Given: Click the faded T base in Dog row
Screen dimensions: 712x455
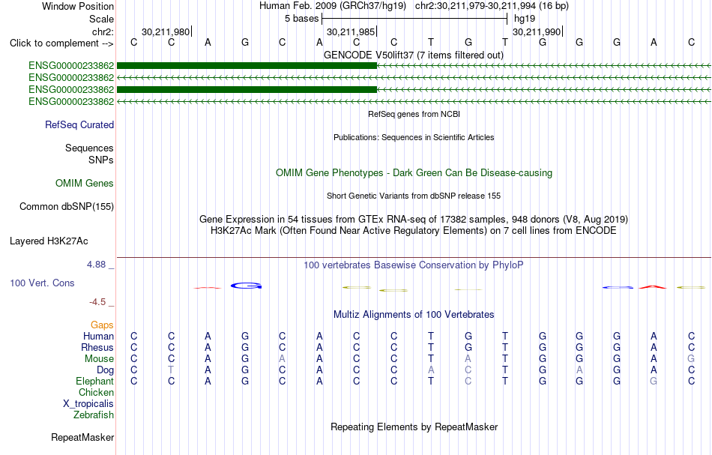Looking at the screenshot, I should point(171,370).
